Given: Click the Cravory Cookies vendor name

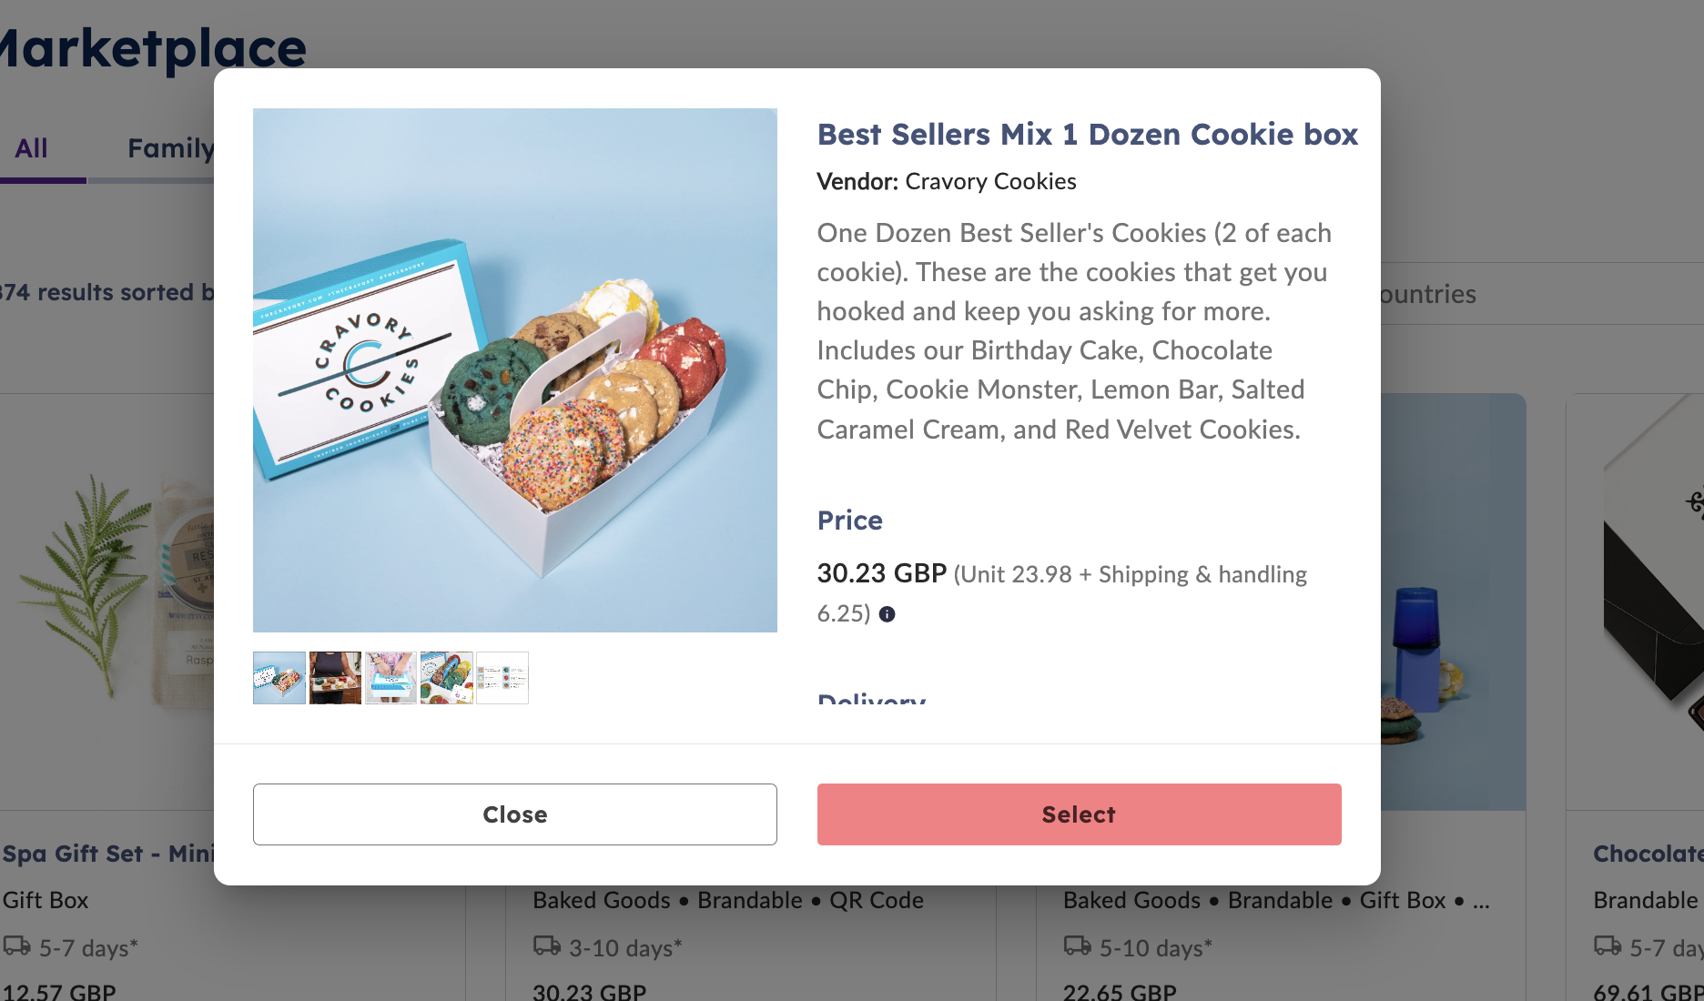Looking at the screenshot, I should (x=990, y=181).
